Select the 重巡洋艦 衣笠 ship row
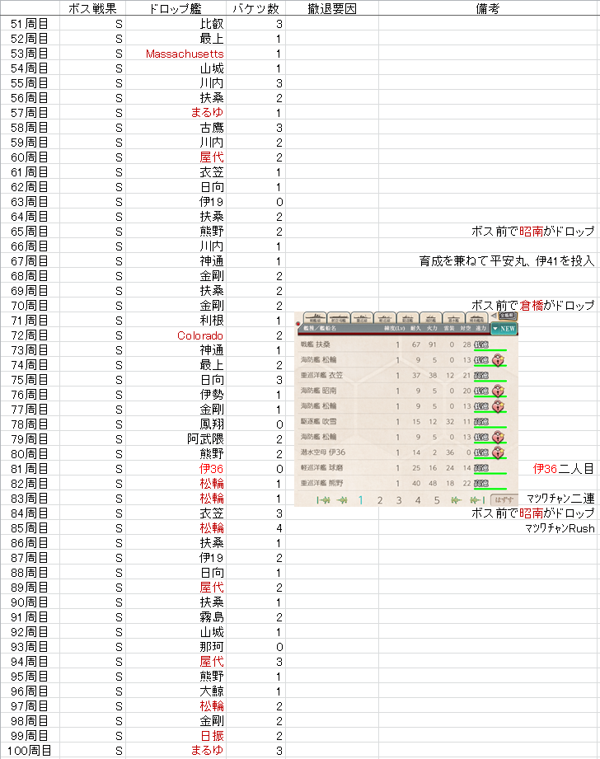The width and height of the screenshot is (600, 759). (x=407, y=375)
